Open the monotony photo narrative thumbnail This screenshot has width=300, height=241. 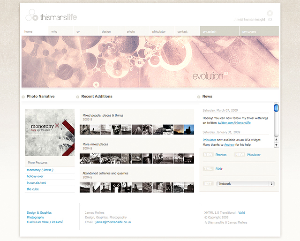point(50,132)
